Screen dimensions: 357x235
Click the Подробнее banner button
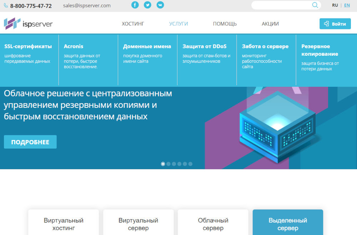pos(30,142)
